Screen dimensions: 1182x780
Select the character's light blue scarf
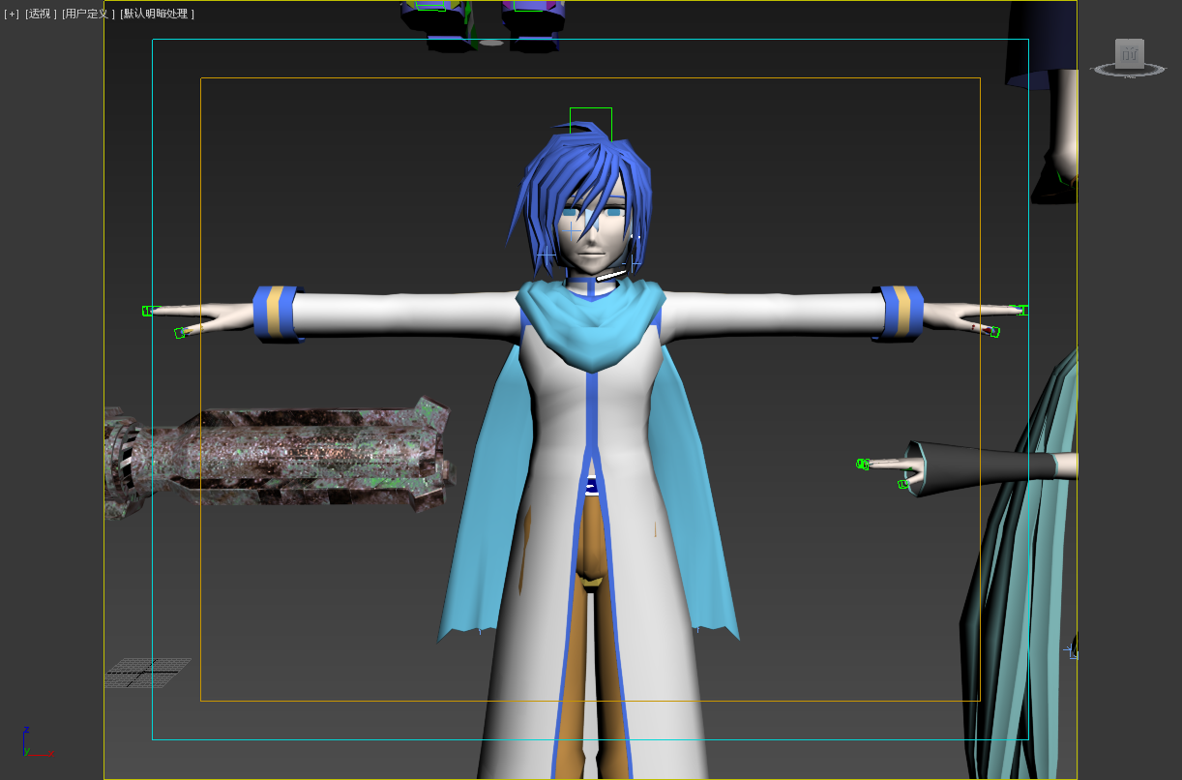click(x=590, y=329)
